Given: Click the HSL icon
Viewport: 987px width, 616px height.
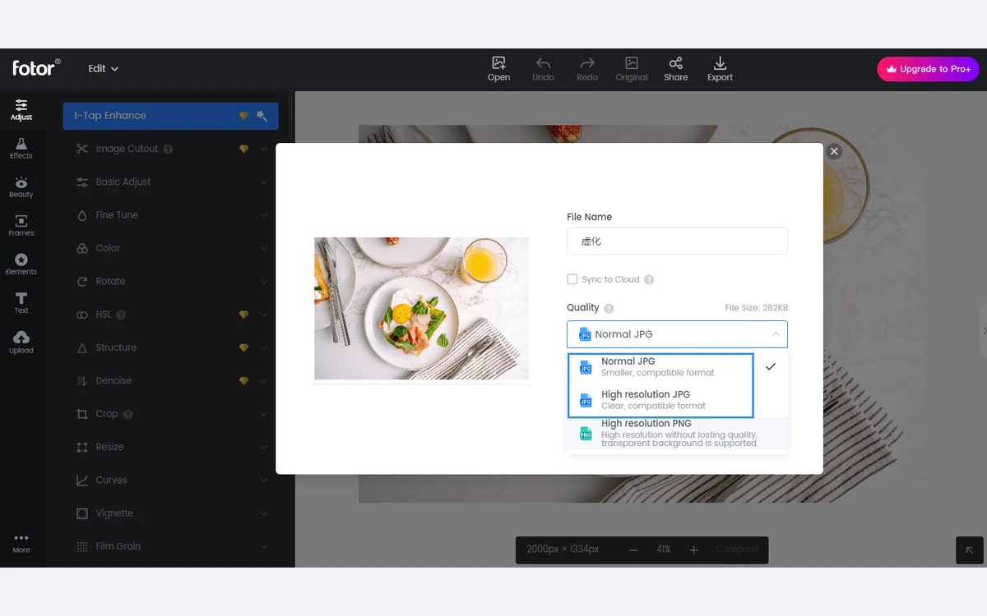Looking at the screenshot, I should [81, 315].
